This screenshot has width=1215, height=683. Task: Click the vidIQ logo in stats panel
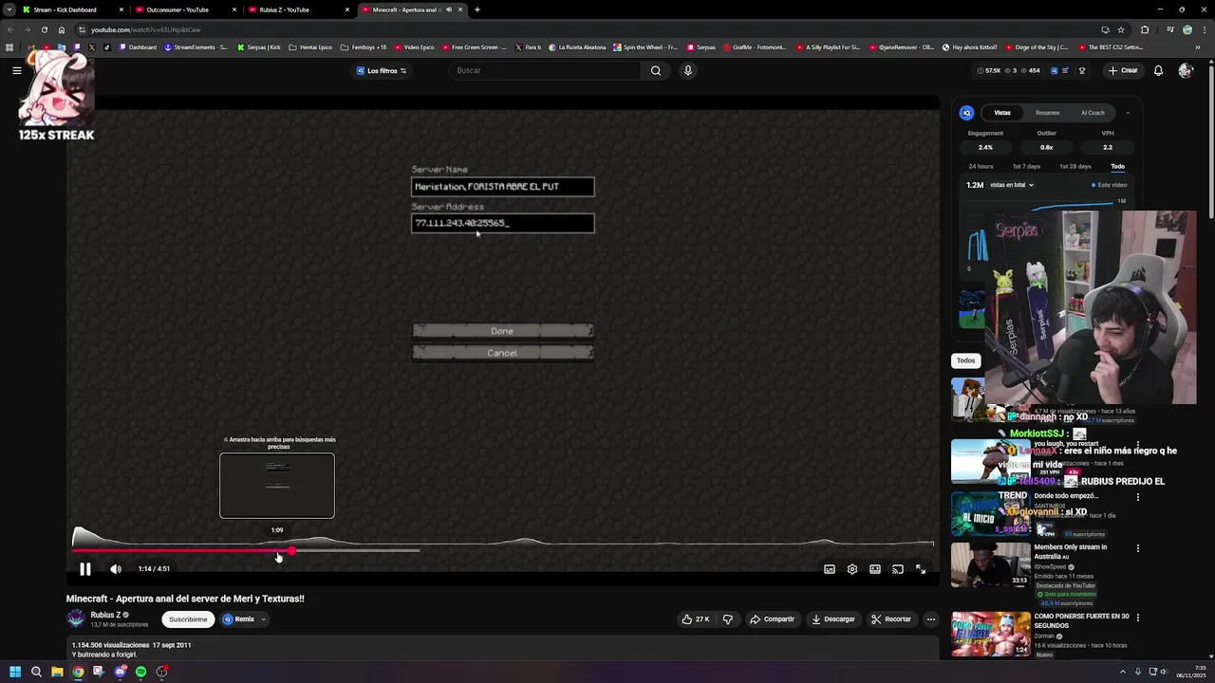(x=966, y=113)
